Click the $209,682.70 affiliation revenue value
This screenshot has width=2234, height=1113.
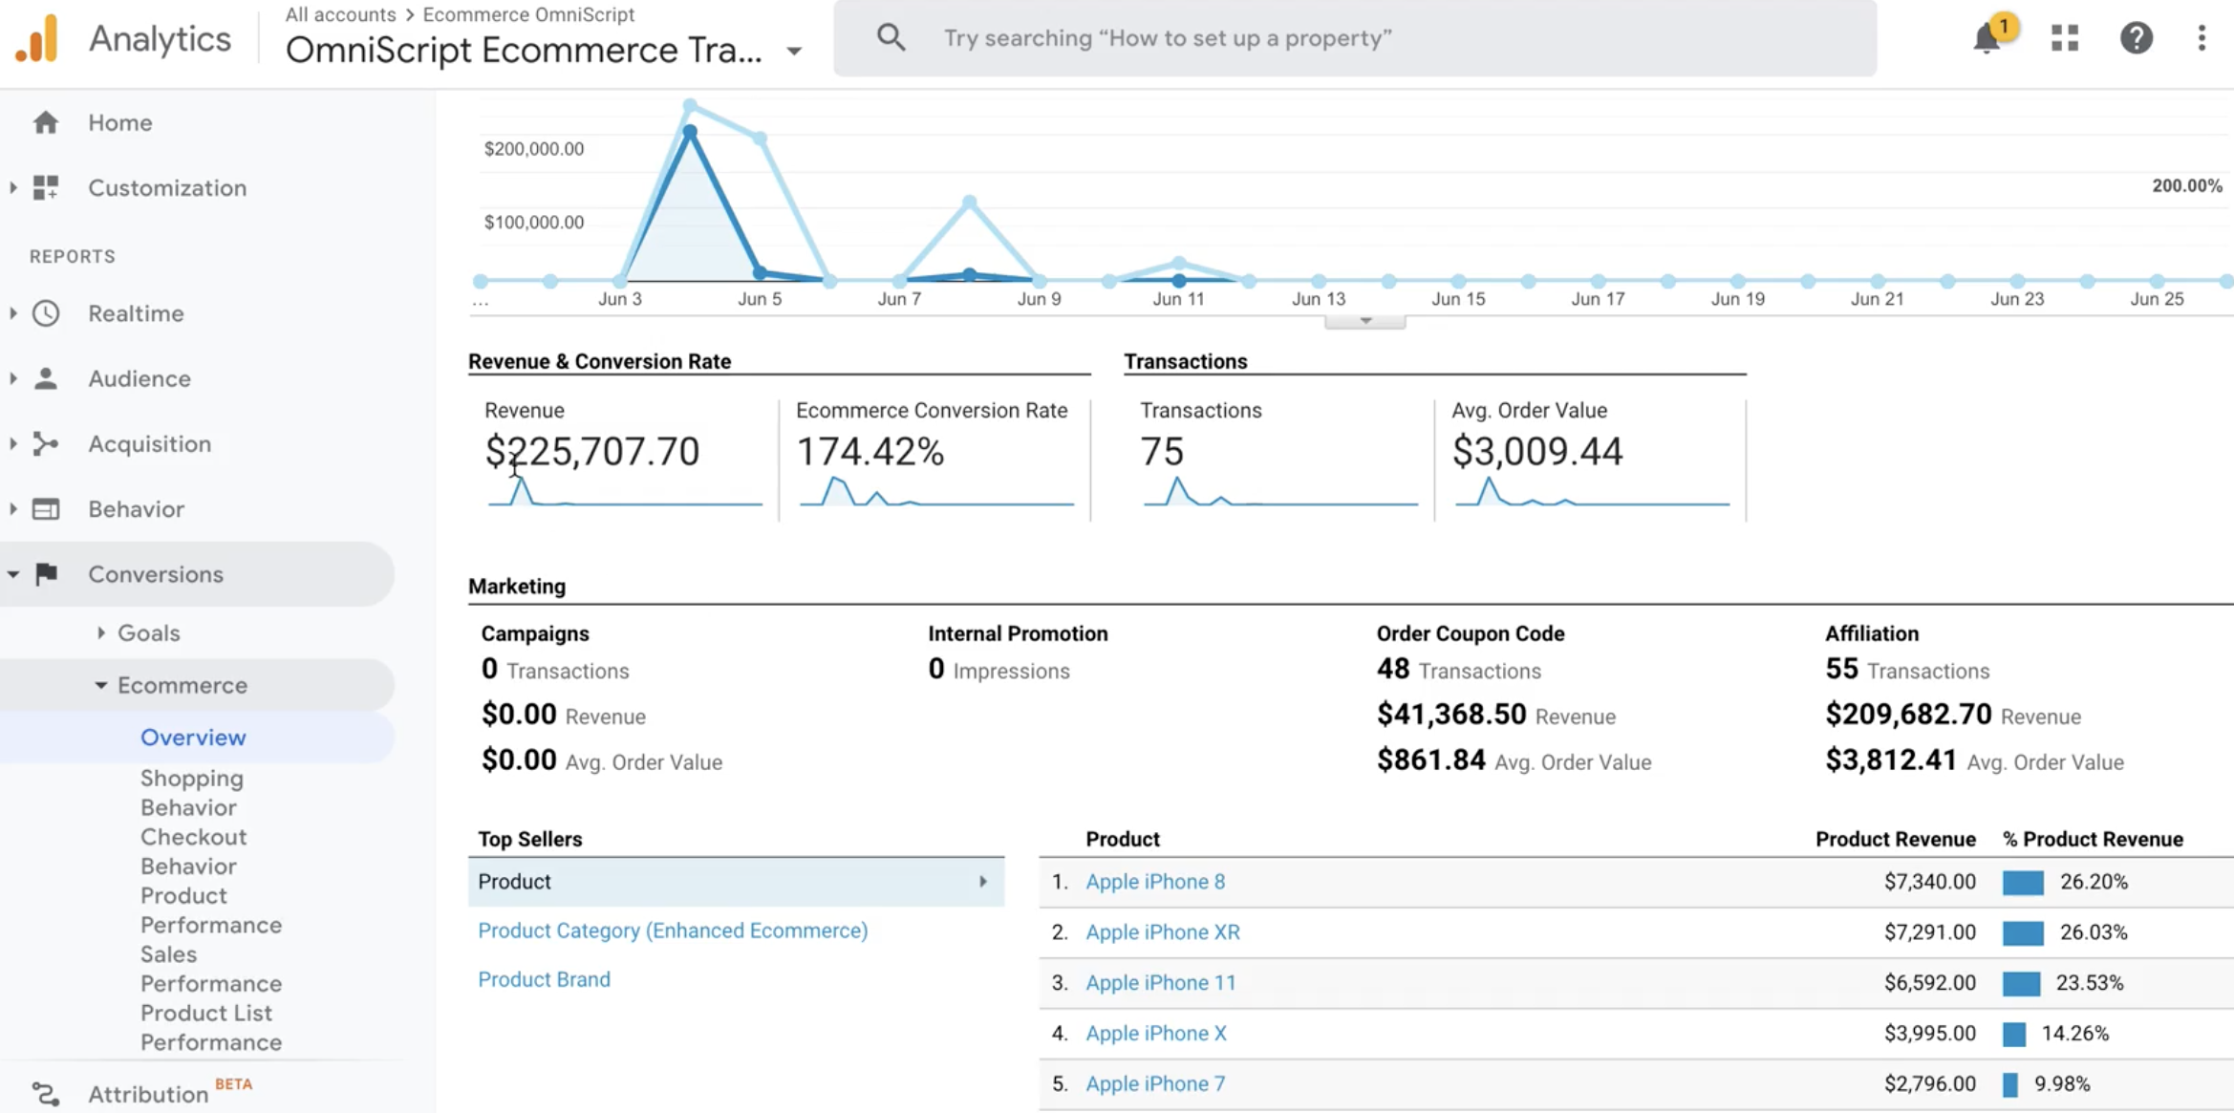click(1908, 715)
